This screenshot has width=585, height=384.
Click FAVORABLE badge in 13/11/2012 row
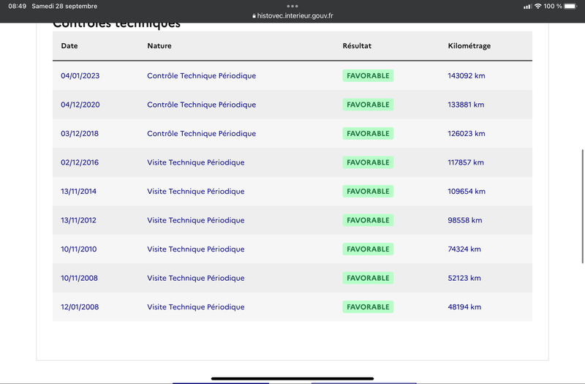368,220
